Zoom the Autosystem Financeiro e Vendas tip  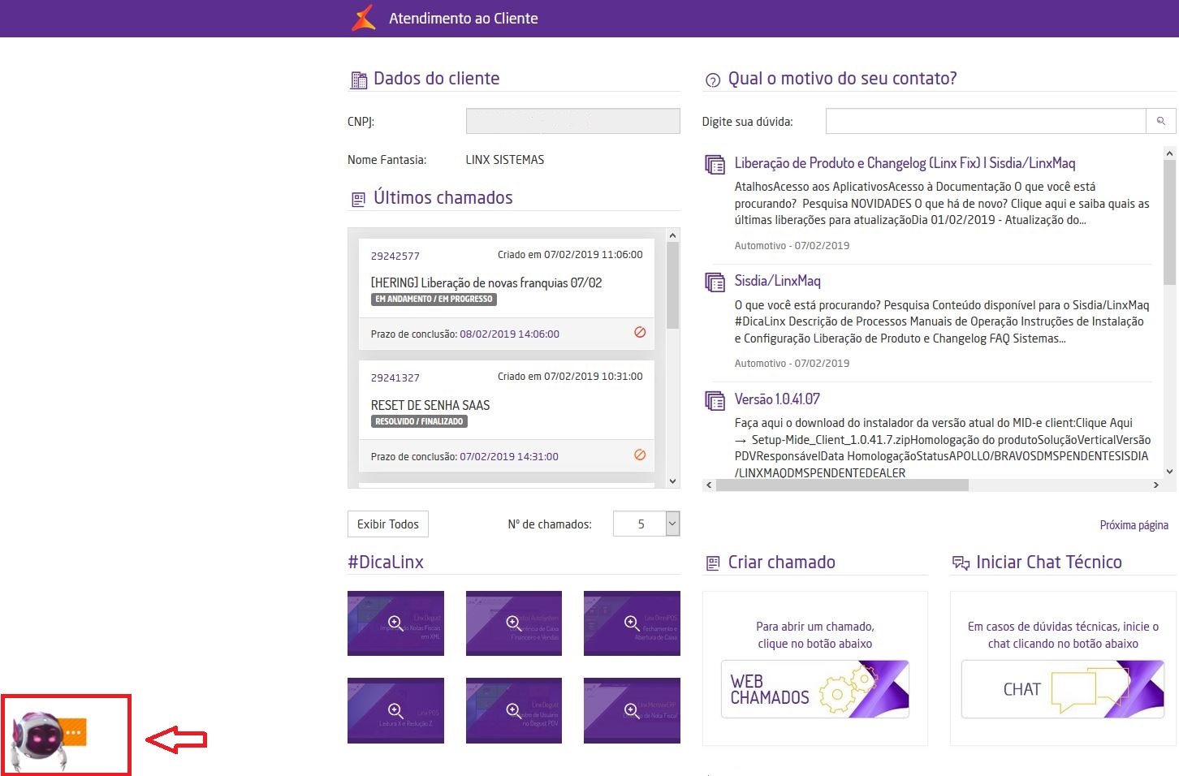(x=514, y=623)
